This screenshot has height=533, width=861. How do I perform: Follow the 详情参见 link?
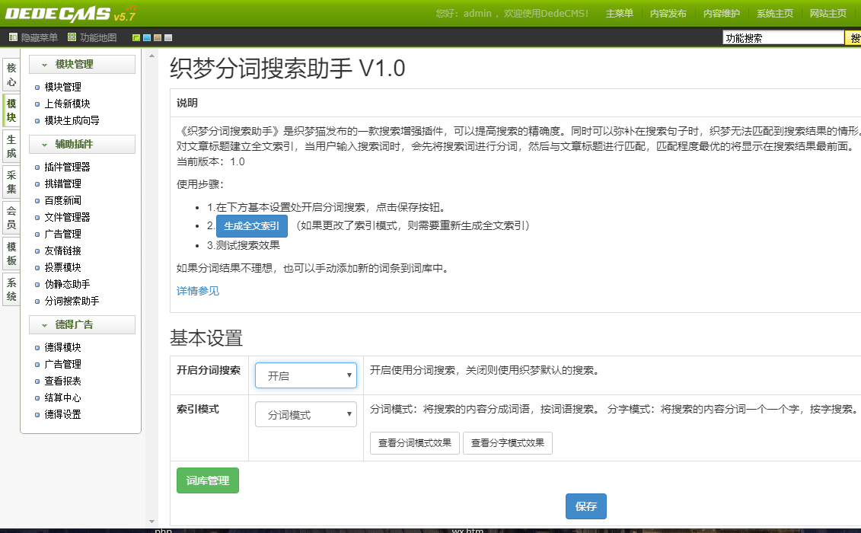click(198, 291)
